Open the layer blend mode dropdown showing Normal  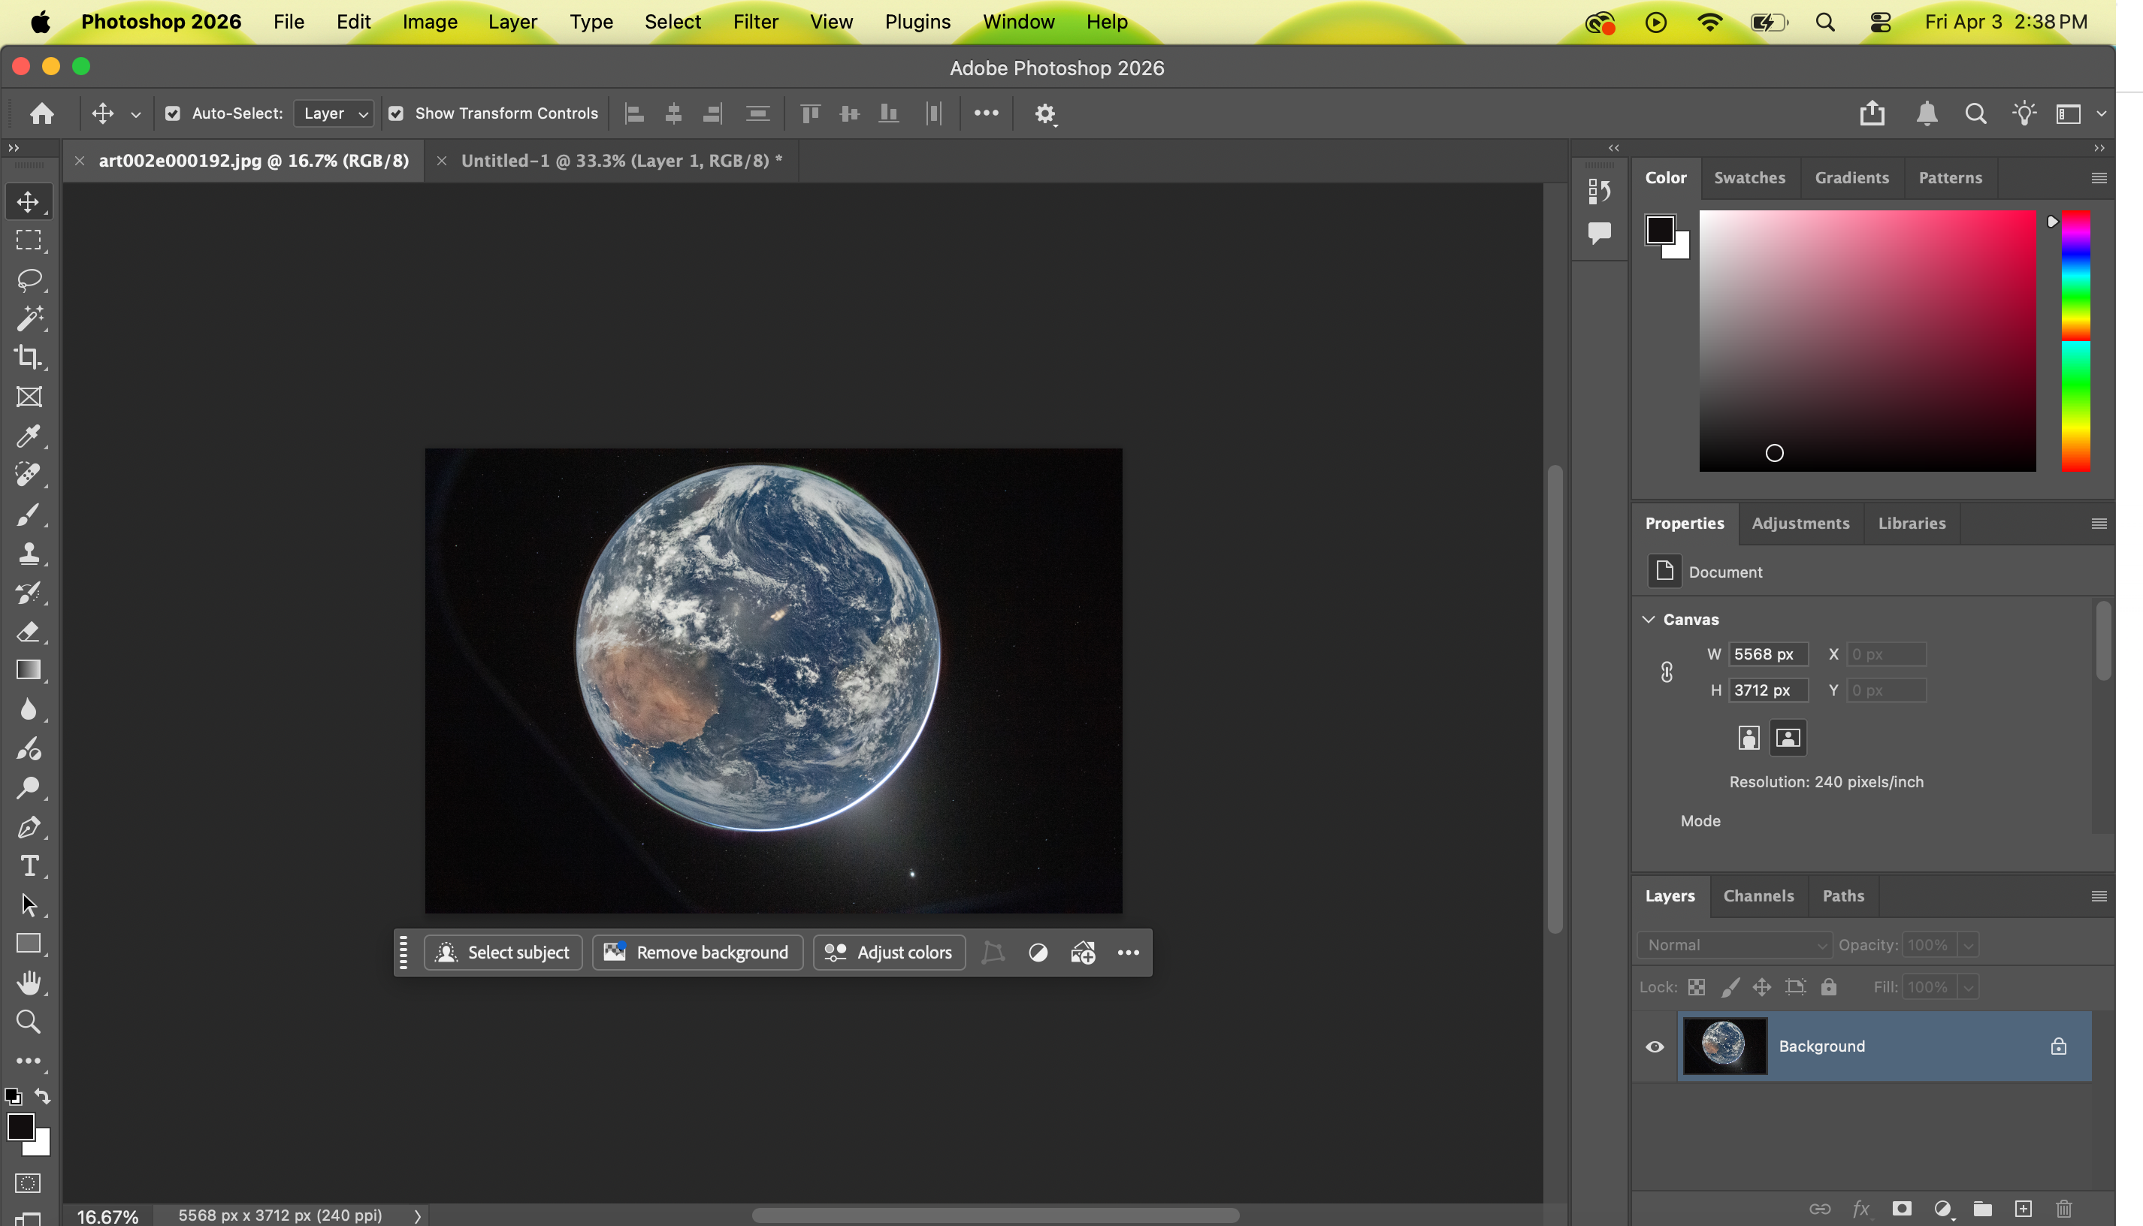click(1733, 945)
